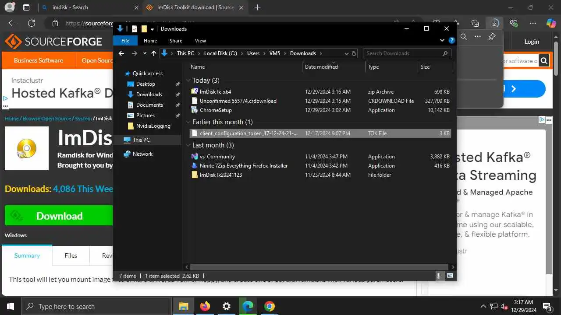The image size is (561, 315).
Task: Click This PC in the address breadcrumb
Action: (185, 53)
